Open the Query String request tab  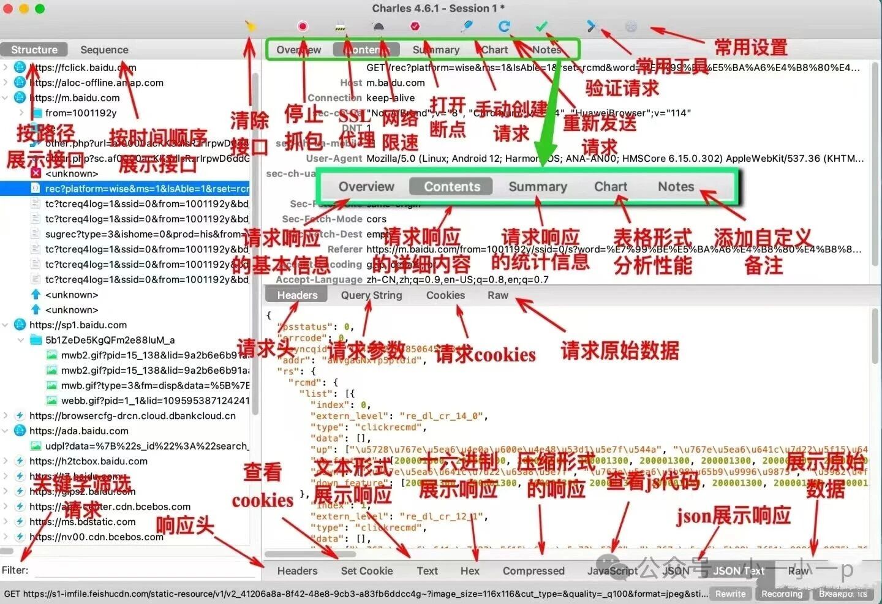(371, 295)
